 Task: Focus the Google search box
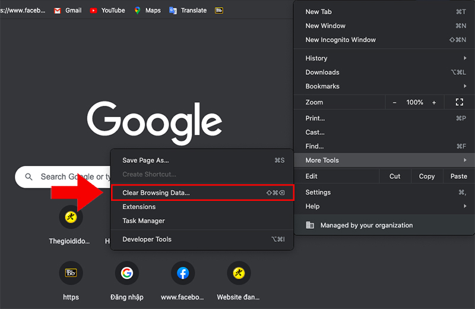pyautogui.click(x=63, y=177)
